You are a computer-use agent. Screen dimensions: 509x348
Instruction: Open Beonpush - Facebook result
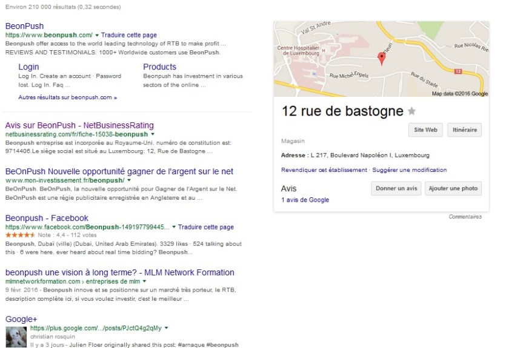(47, 218)
